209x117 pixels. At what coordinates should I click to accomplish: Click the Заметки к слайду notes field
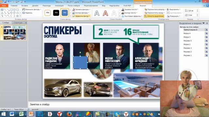tap(94, 104)
